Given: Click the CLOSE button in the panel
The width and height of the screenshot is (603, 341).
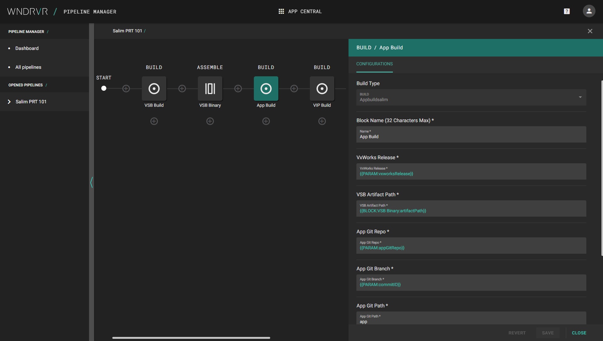Looking at the screenshot, I should coord(579,333).
